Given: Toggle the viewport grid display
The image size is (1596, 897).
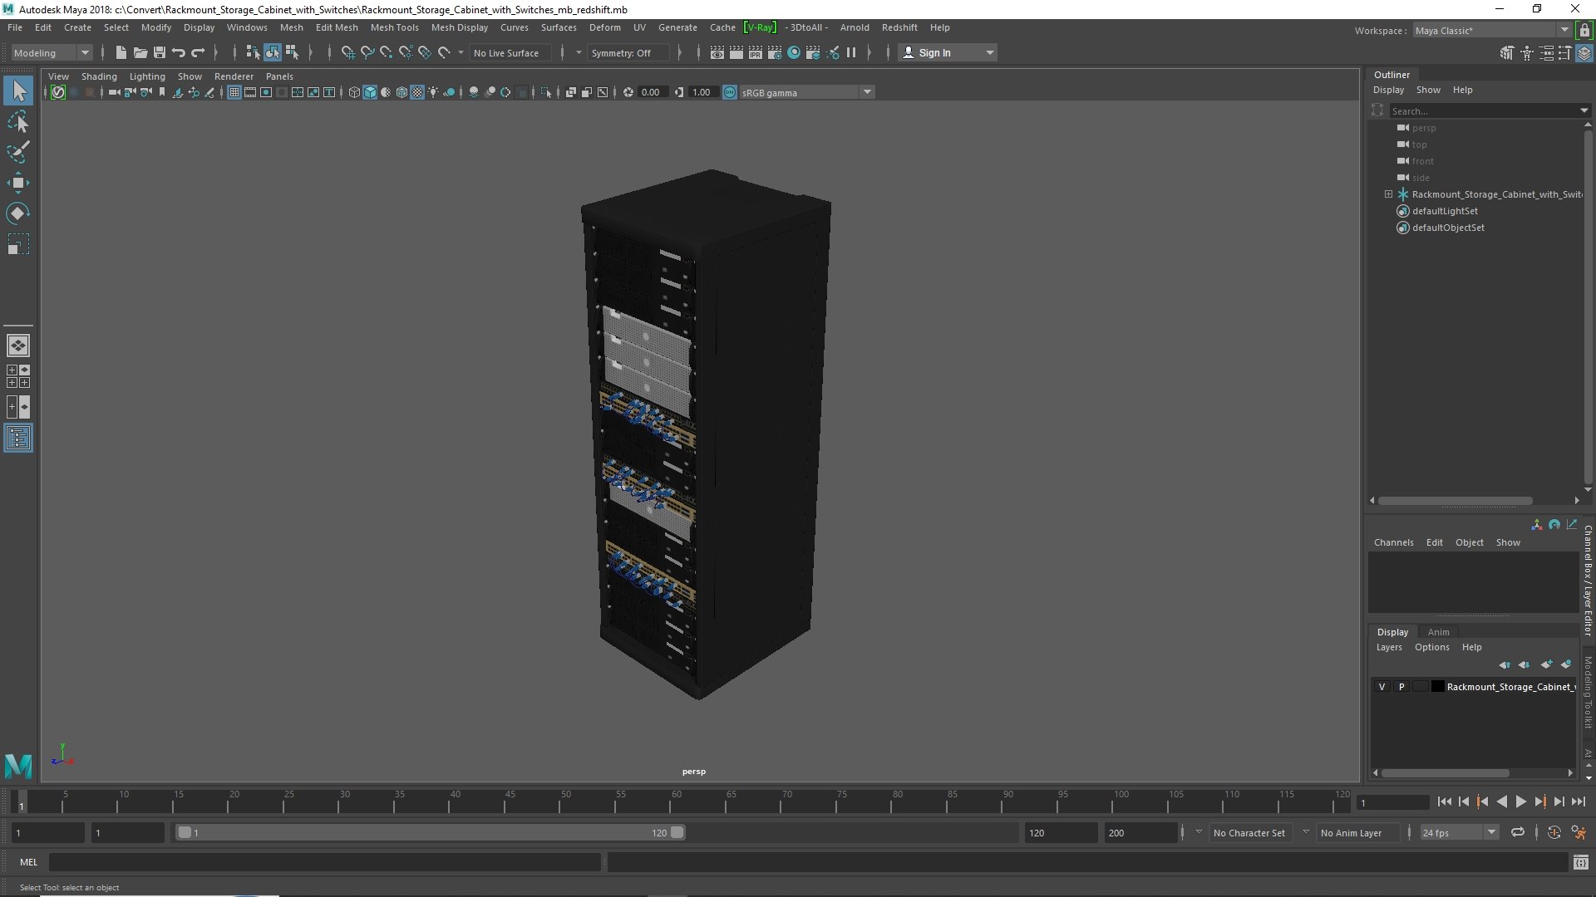Looking at the screenshot, I should (x=234, y=92).
